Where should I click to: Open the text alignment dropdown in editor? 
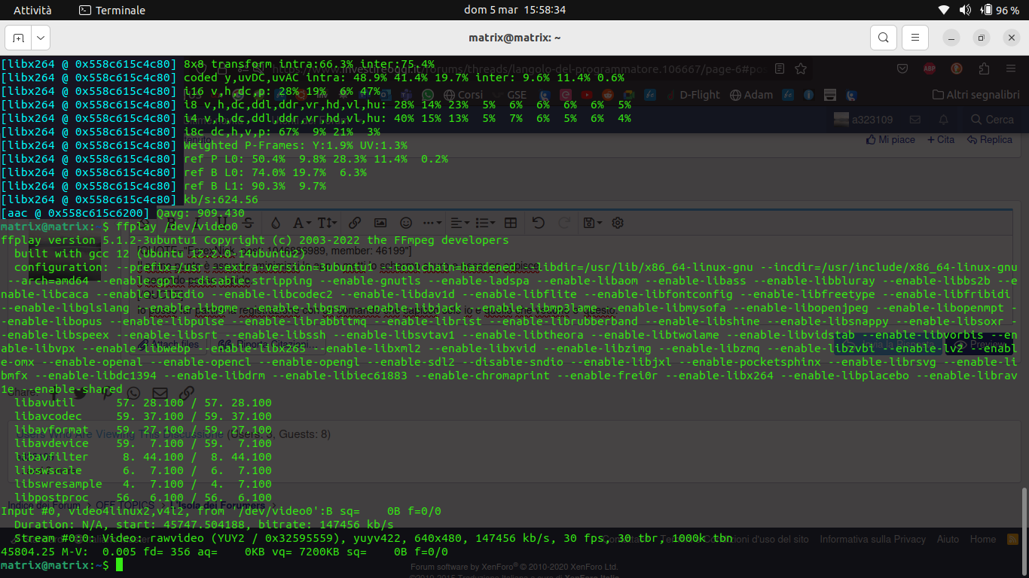[459, 223]
